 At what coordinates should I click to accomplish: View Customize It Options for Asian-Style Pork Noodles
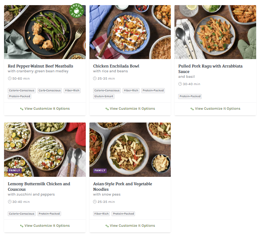point(130,226)
